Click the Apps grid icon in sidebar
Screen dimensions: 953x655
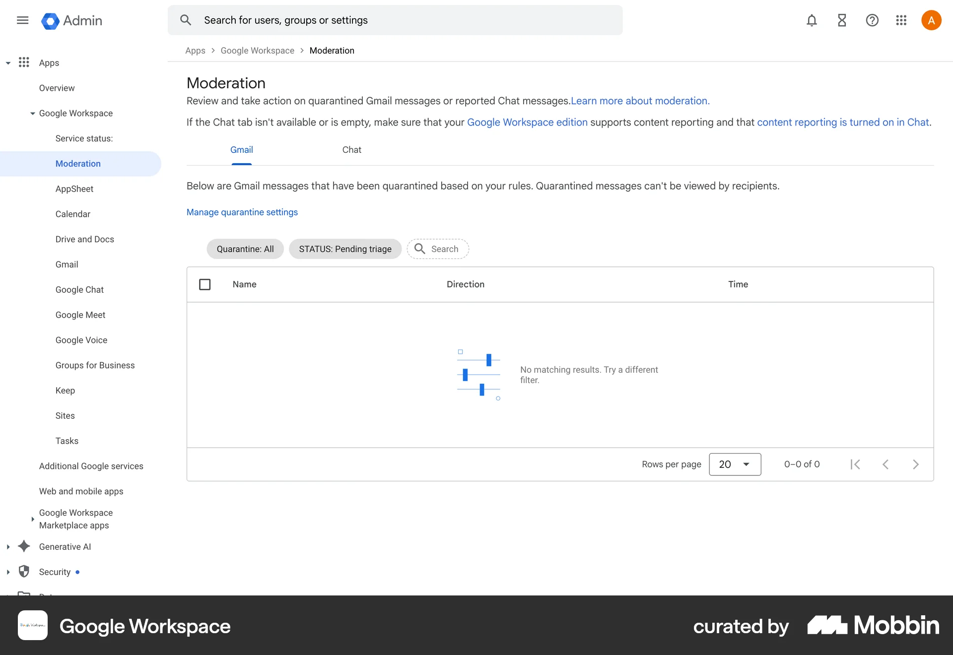tap(24, 62)
